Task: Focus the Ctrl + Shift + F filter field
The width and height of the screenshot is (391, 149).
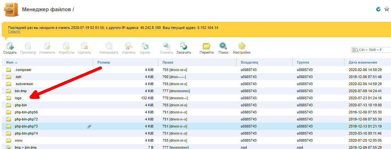Action: pos(371,50)
